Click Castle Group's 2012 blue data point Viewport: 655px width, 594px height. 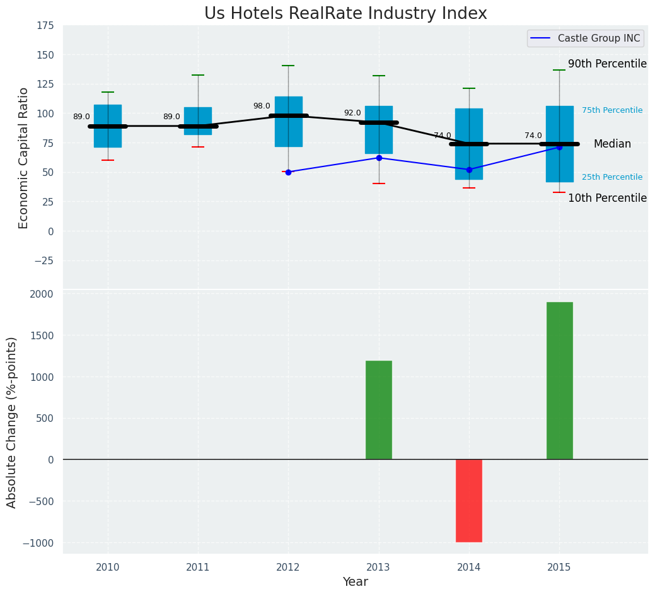(288, 172)
